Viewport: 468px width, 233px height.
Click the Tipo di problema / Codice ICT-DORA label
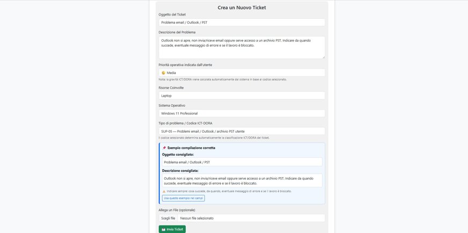point(185,123)
